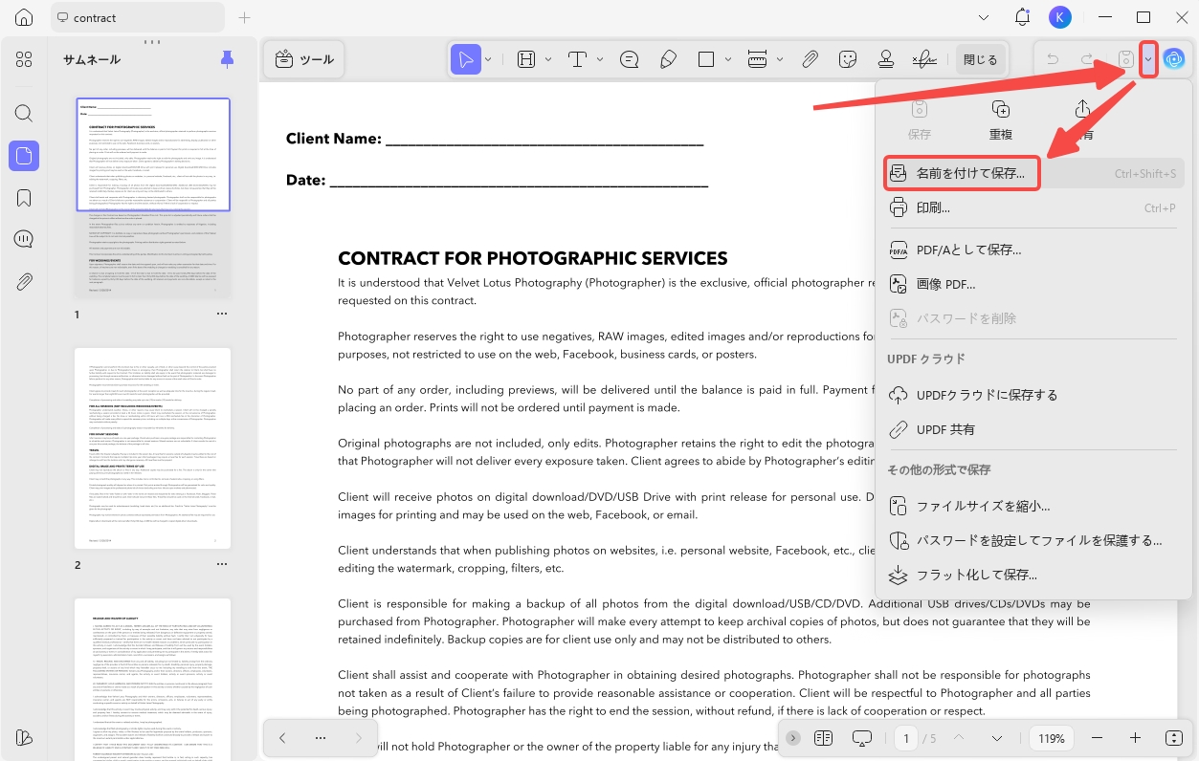This screenshot has width=1199, height=761.
Task: Pin the サムネール panel
Action: 227,59
